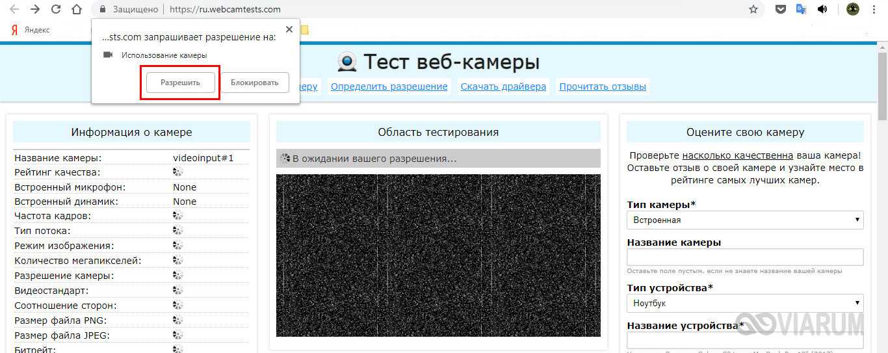Click the speaker volume extension icon
This screenshot has height=353, width=888.
pos(822,9)
